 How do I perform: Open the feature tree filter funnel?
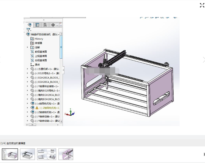29,30
